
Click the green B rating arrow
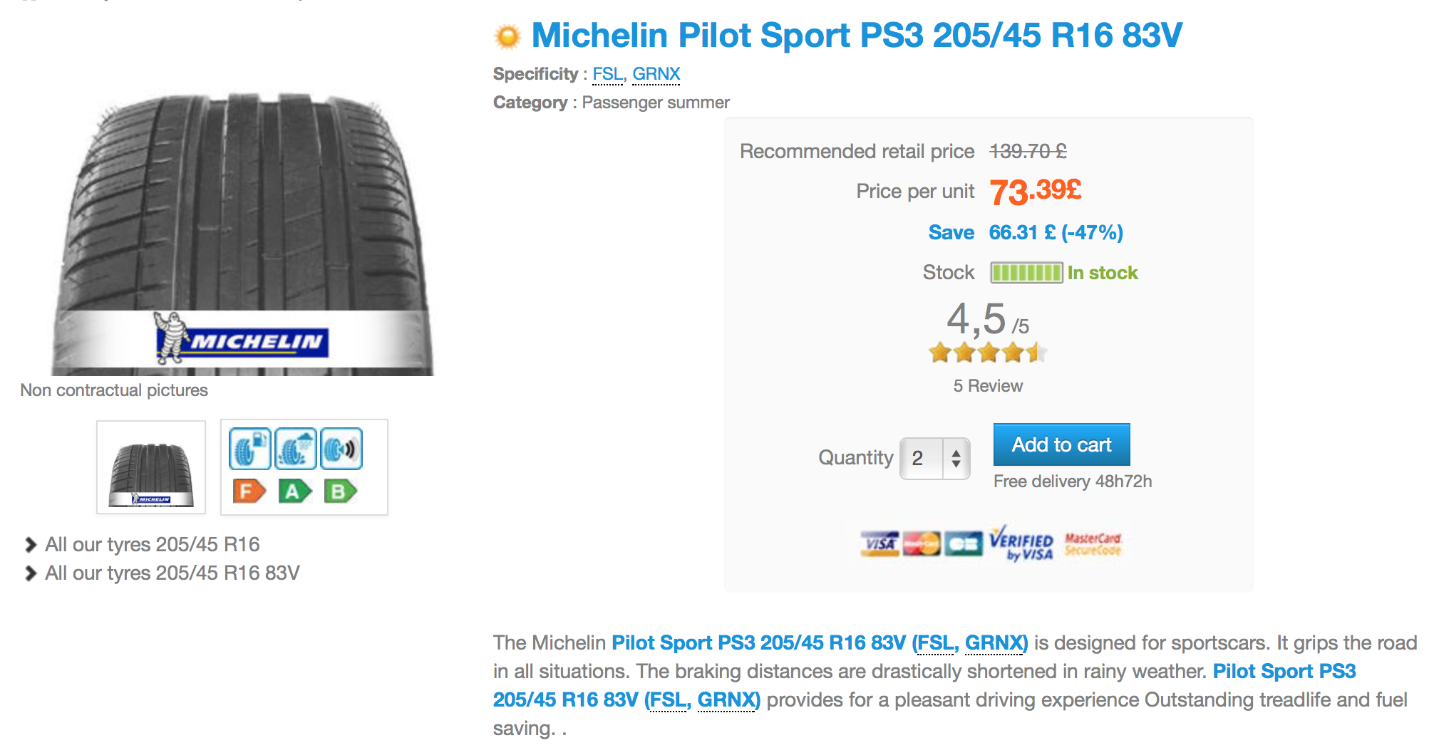tap(340, 491)
